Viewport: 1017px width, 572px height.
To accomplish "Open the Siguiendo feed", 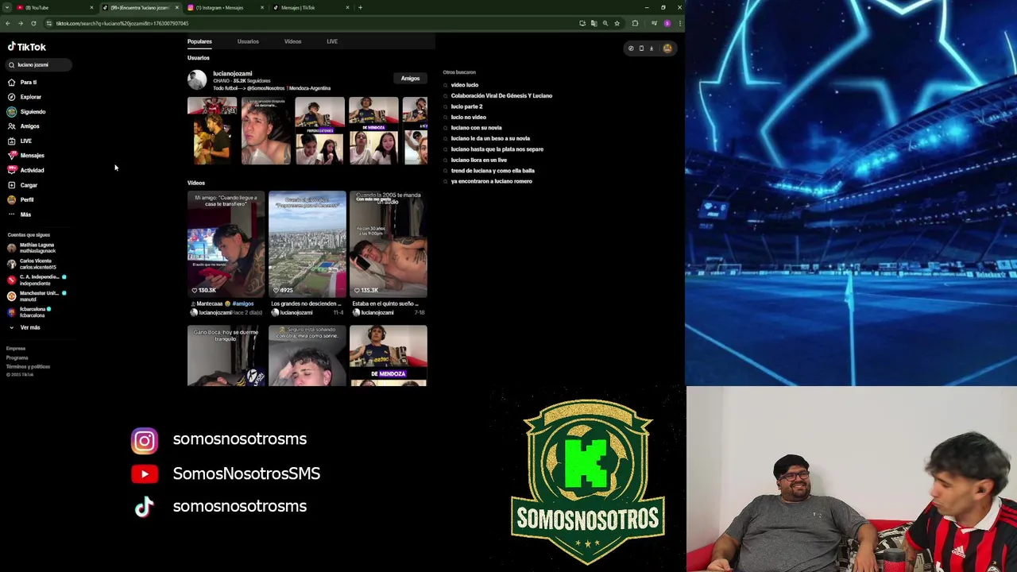I will click(26, 112).
